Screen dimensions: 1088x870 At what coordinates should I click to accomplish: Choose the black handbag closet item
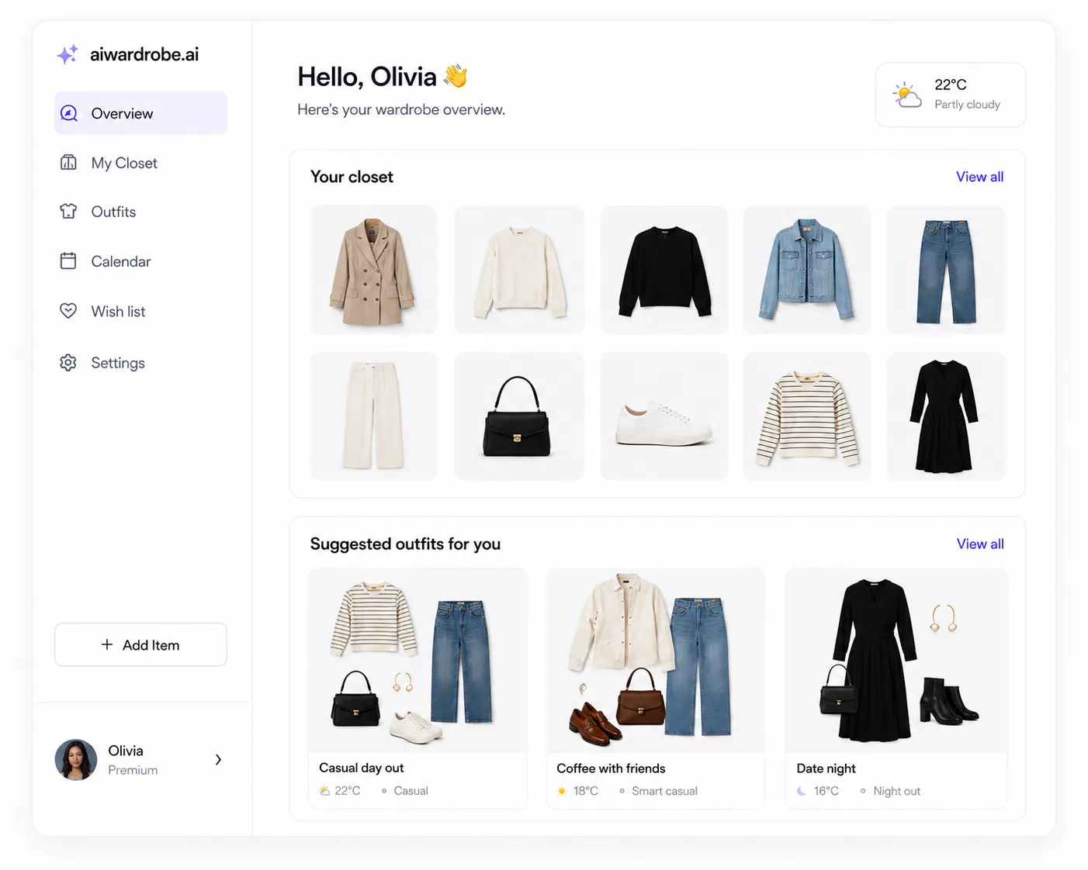pos(519,416)
